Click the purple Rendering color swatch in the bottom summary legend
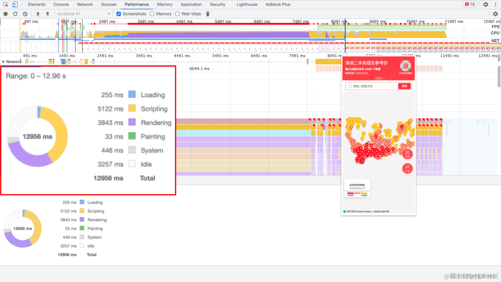 click(82, 220)
